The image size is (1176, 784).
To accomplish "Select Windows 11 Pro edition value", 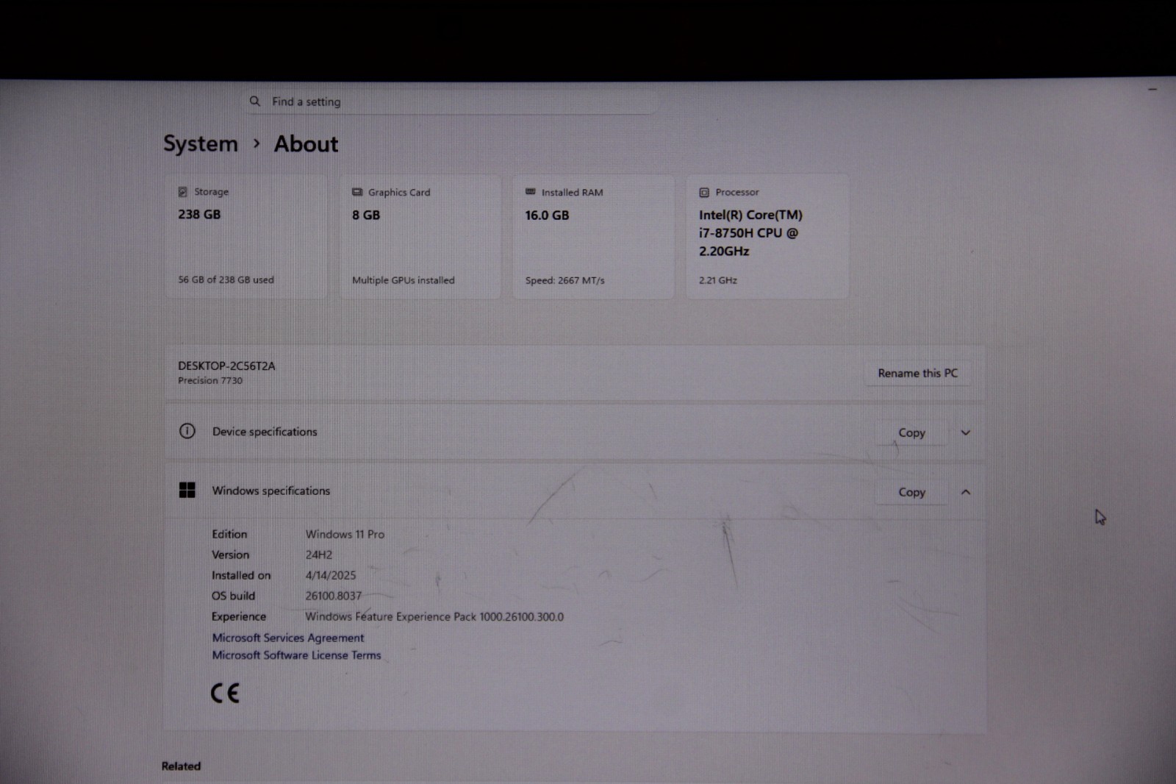I will click(x=345, y=534).
